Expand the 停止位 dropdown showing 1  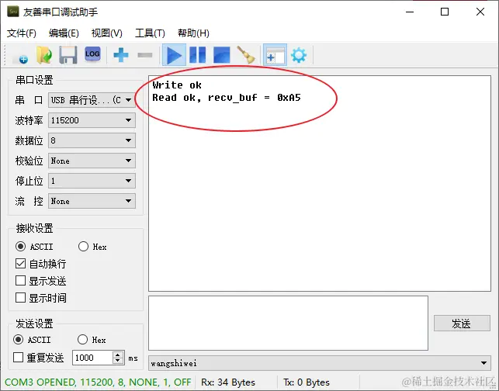[x=92, y=181]
